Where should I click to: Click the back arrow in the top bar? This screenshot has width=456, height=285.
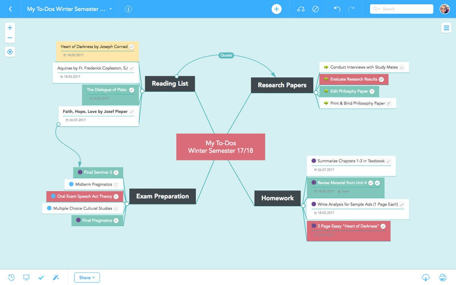[10, 9]
